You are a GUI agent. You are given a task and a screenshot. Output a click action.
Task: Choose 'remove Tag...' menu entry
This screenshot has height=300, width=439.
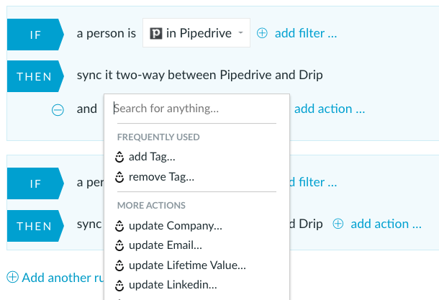click(161, 177)
